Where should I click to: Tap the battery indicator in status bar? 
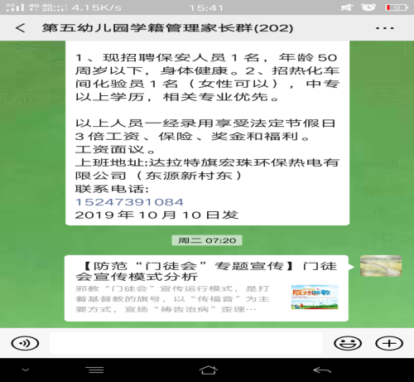click(397, 7)
